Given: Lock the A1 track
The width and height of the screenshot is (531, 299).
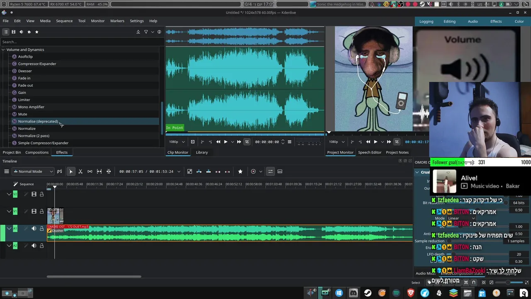Looking at the screenshot, I should (x=41, y=228).
